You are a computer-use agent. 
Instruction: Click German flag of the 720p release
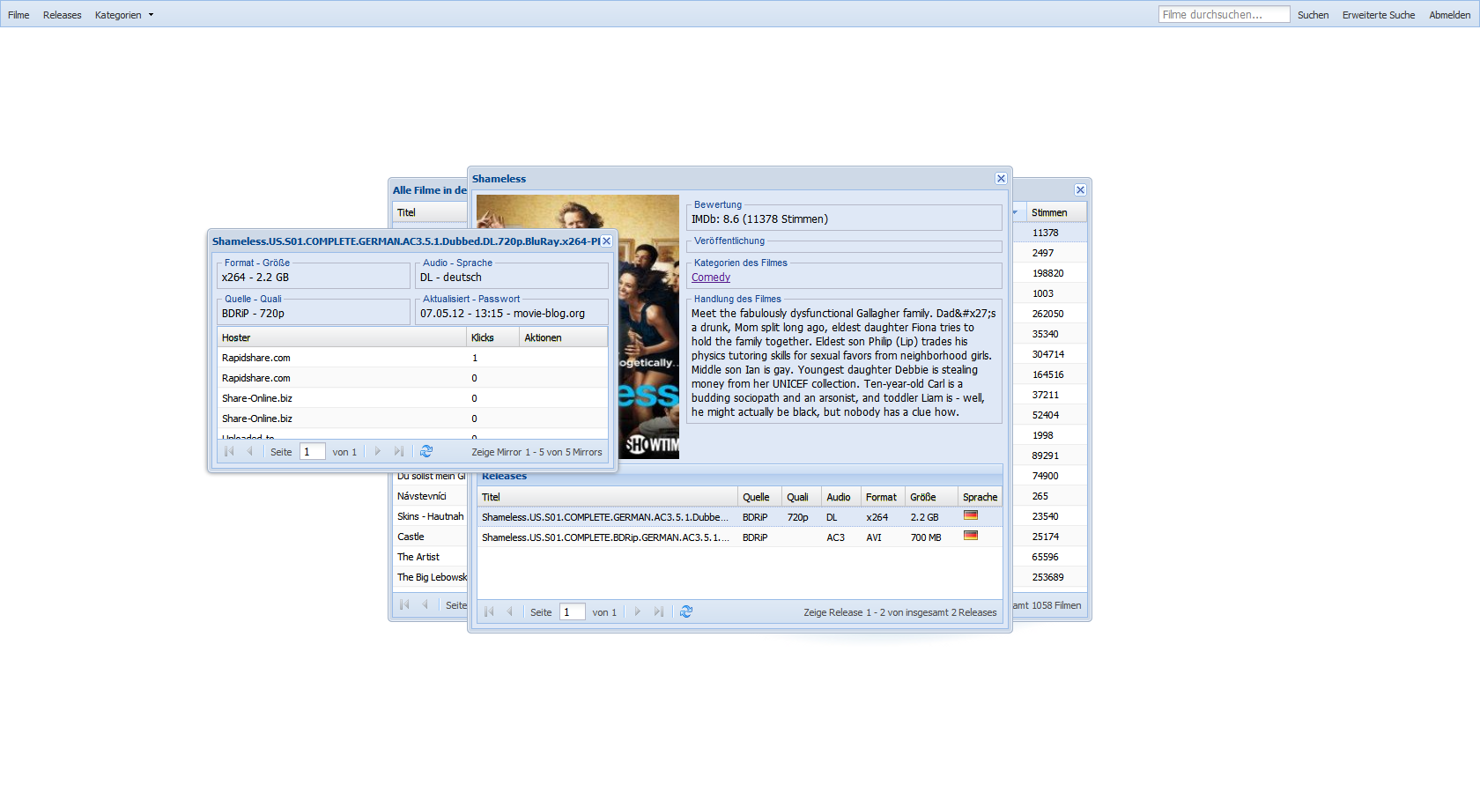pos(971,516)
